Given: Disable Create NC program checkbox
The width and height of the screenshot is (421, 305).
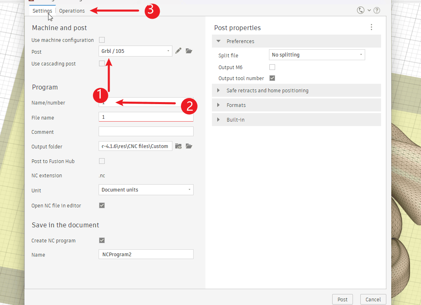Looking at the screenshot, I should point(102,240).
